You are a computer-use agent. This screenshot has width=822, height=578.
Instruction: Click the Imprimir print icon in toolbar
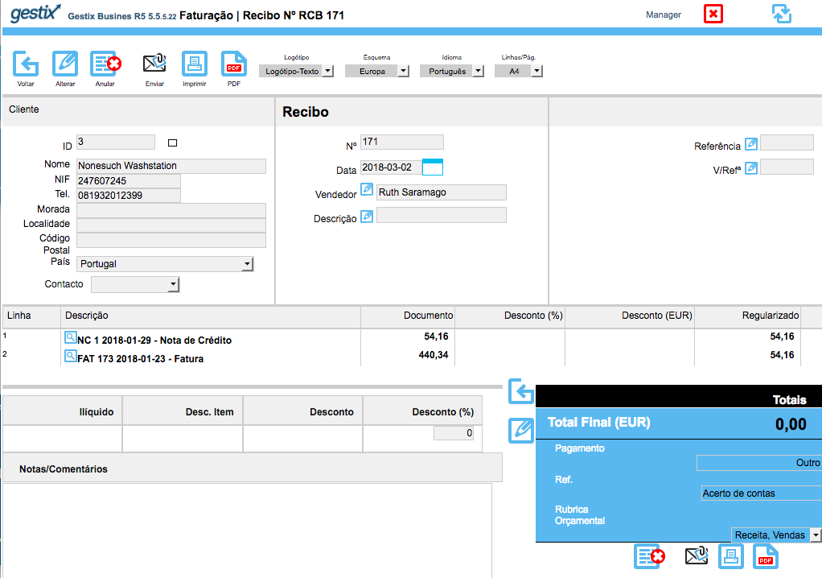[195, 64]
